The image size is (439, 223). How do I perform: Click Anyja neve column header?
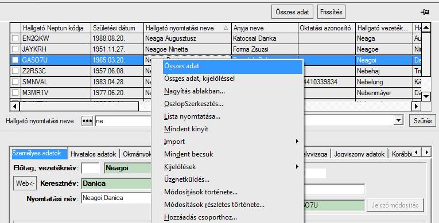(265, 28)
